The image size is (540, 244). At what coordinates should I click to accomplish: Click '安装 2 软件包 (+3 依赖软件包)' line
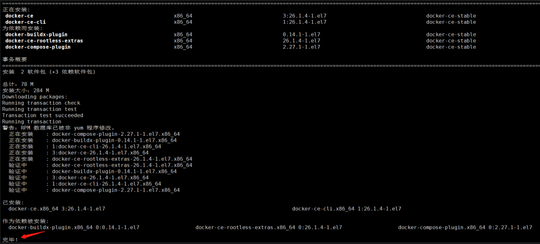49,72
